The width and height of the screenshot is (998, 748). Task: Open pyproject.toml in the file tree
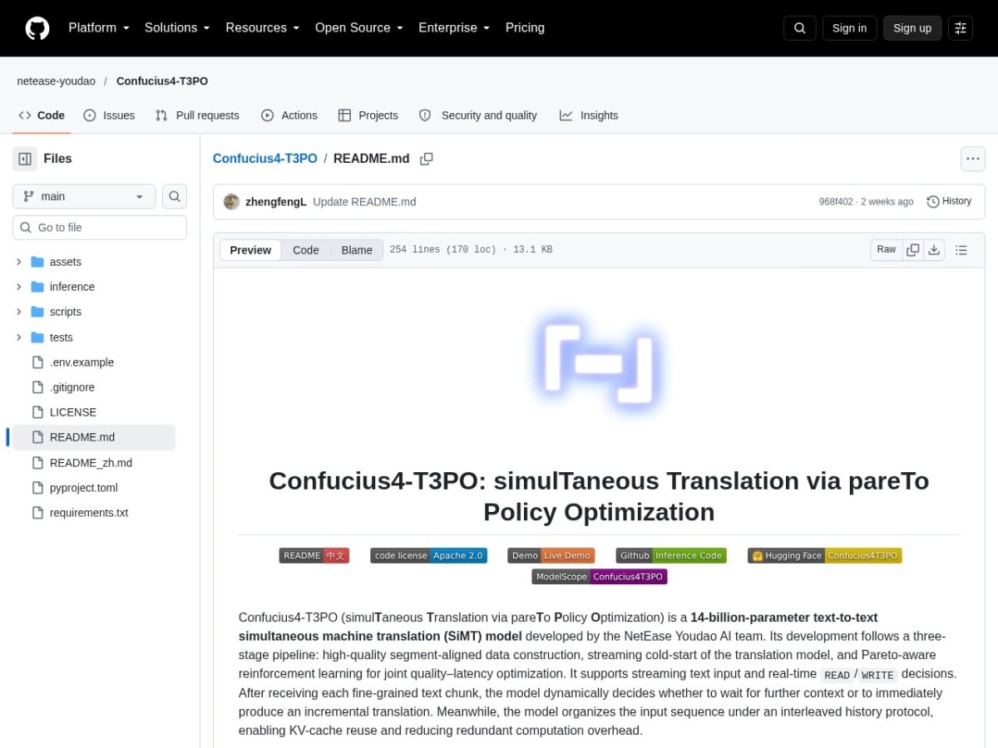point(83,488)
